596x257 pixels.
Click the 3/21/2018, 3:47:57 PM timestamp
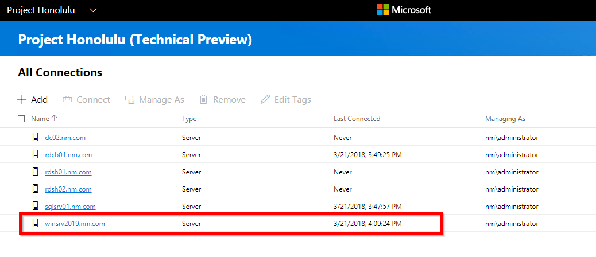367,207
